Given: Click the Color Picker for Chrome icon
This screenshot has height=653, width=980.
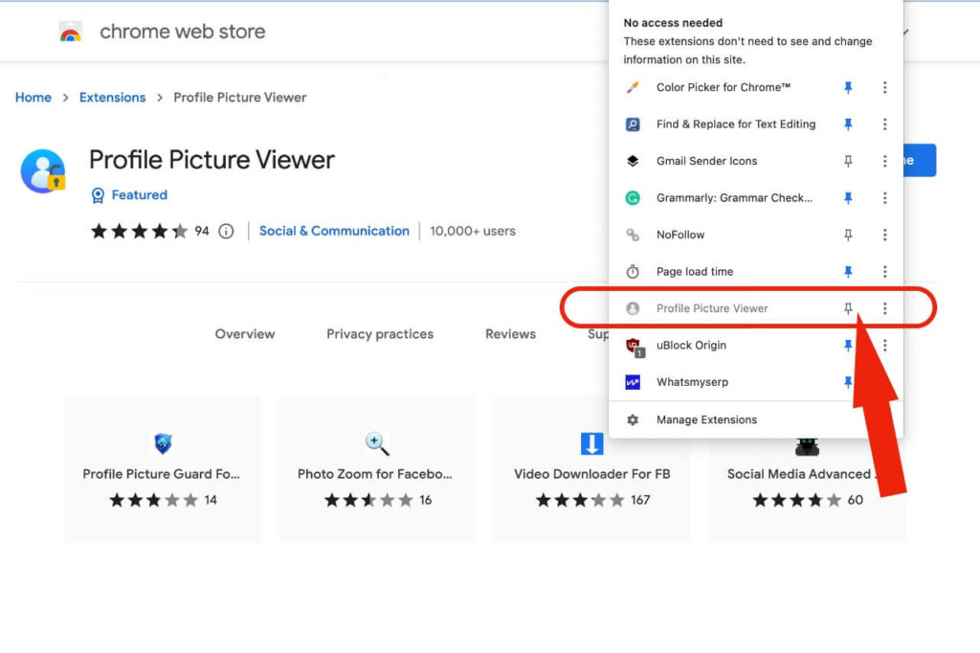Looking at the screenshot, I should 633,87.
